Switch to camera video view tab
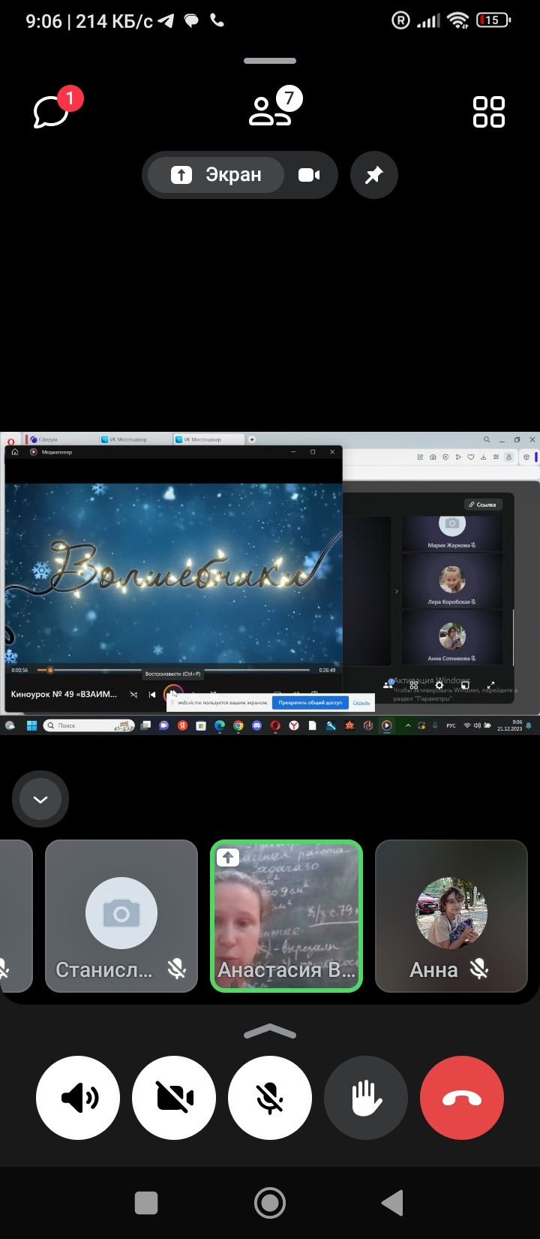Viewport: 540px width, 1239px height. point(309,175)
